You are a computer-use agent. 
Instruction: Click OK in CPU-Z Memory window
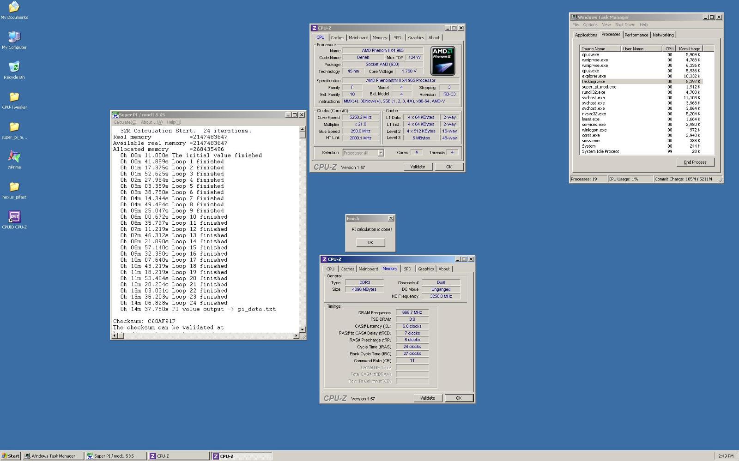tap(459, 398)
